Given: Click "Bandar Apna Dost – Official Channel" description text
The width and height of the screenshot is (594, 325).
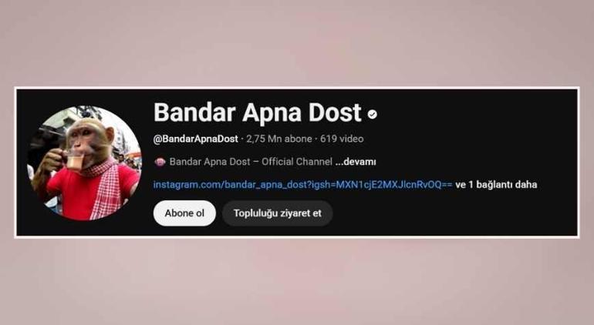Looking at the screenshot, I should (251, 162).
